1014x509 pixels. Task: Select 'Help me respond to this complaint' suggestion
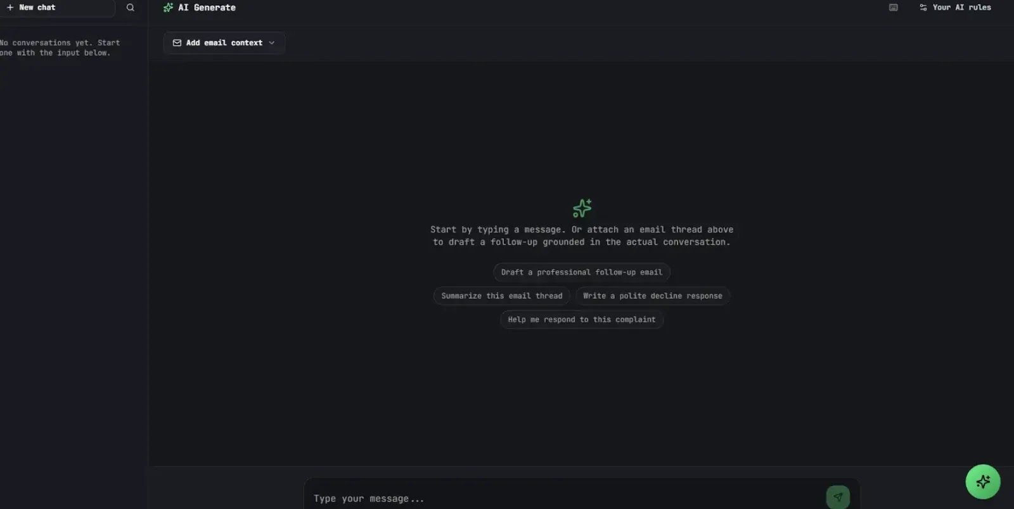click(x=582, y=320)
